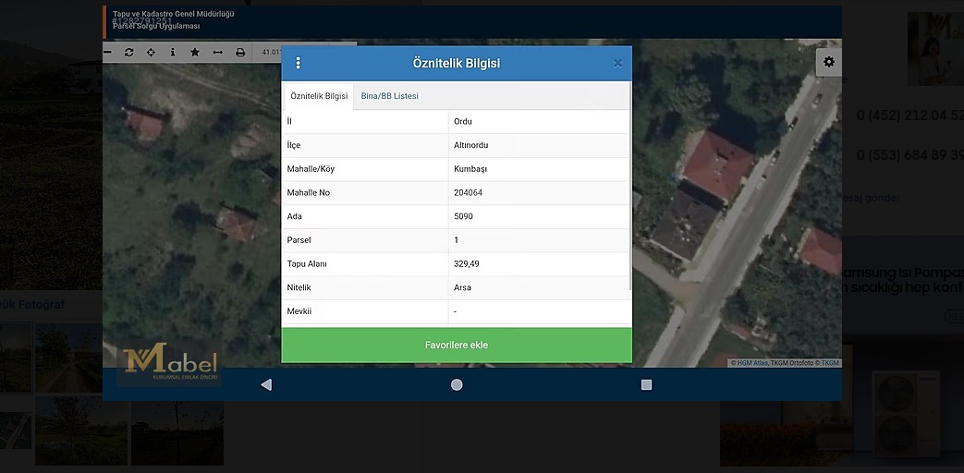Click the Favorilere ekle button
This screenshot has width=964, height=473.
click(457, 346)
